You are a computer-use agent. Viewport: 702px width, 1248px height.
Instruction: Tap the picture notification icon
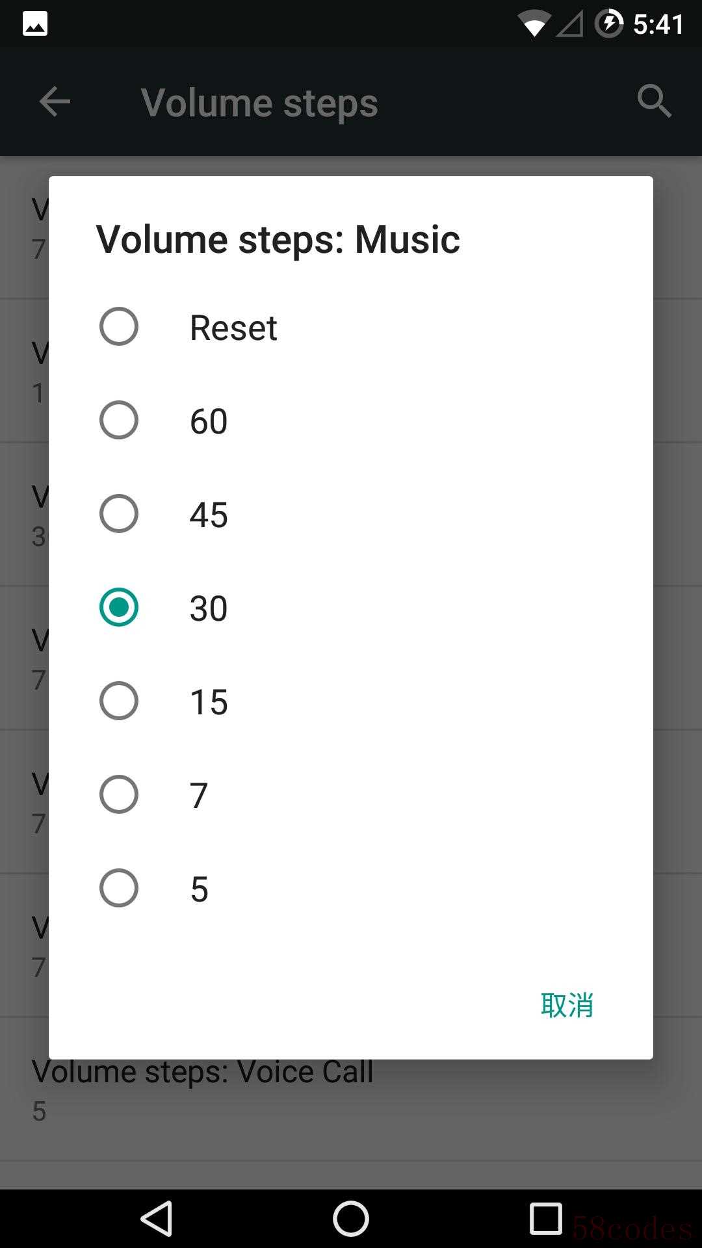tap(35, 24)
